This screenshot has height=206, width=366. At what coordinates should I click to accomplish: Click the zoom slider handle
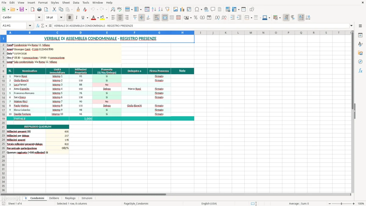tap(341, 204)
